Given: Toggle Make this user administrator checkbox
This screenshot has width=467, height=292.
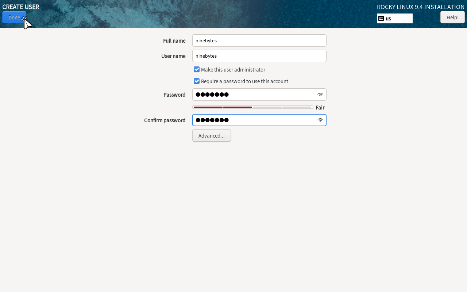Looking at the screenshot, I should (x=197, y=69).
